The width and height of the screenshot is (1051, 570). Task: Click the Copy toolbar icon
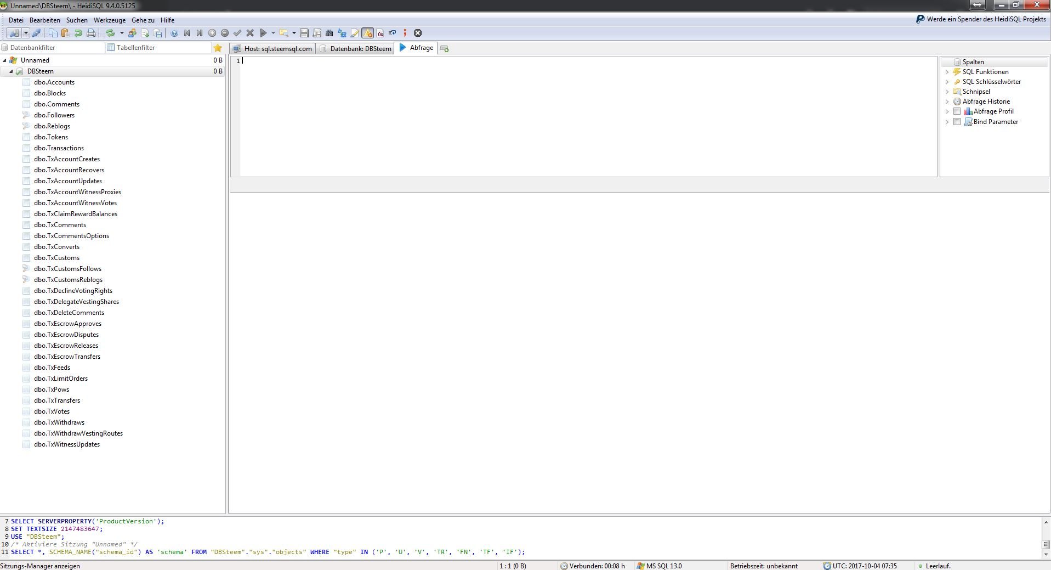[x=53, y=33]
